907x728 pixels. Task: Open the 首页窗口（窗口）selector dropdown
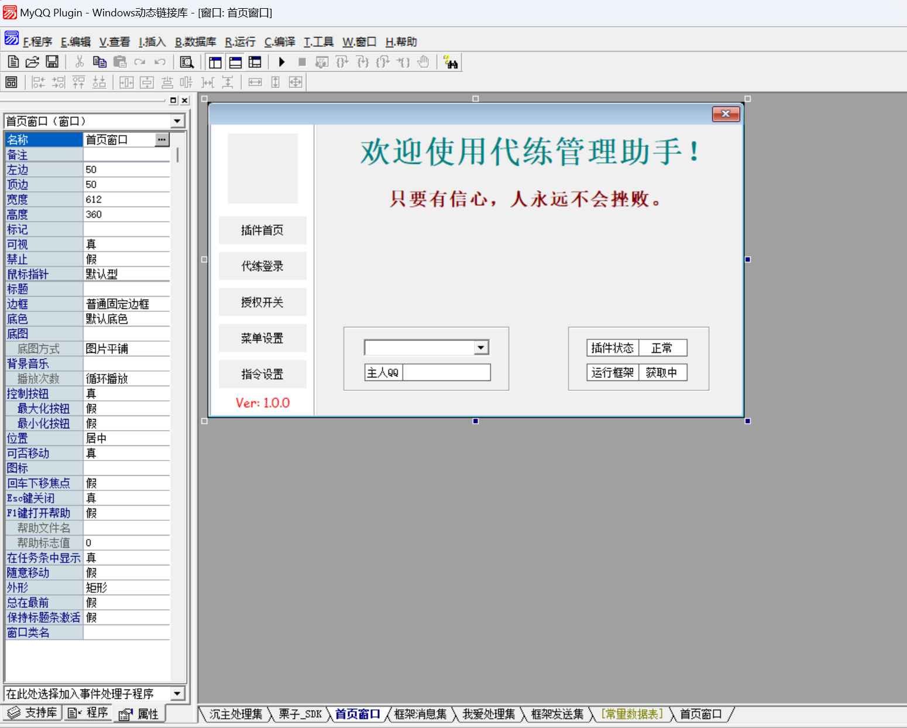click(x=177, y=121)
